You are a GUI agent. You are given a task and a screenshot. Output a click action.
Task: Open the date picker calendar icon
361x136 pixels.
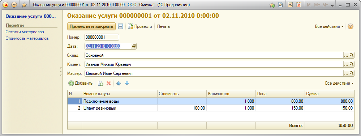coord(134,46)
